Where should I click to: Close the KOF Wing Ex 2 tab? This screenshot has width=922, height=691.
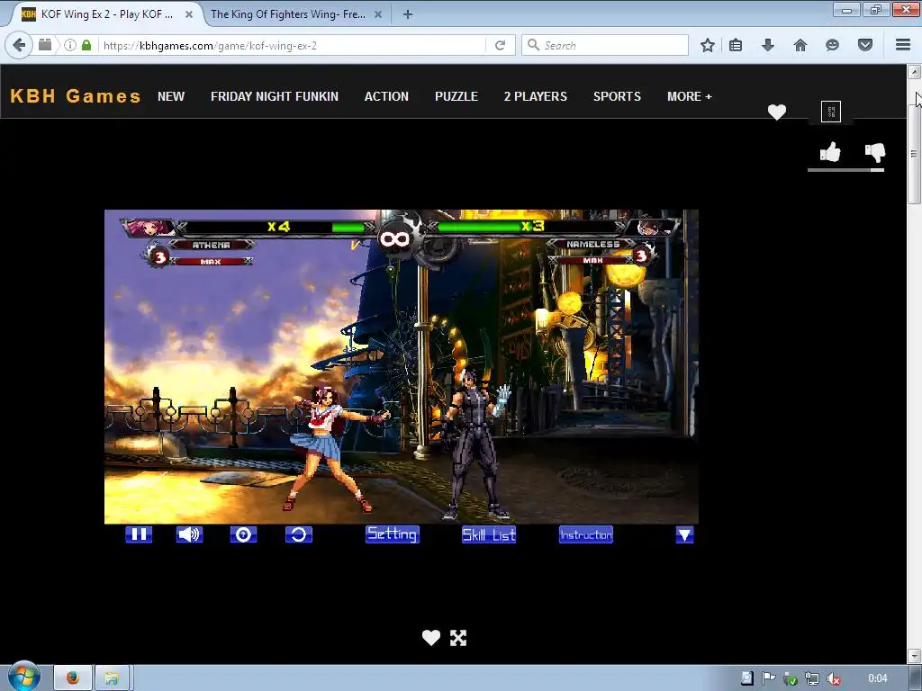coord(189,14)
